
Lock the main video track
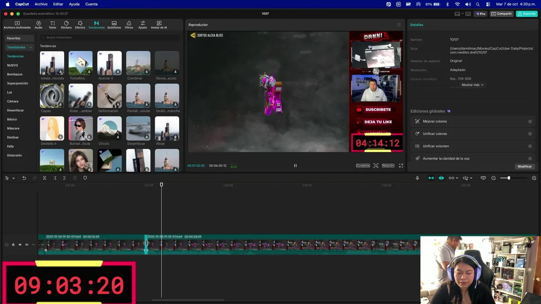(x=13, y=244)
